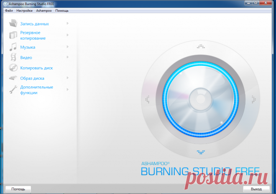Maximize the Ashampoo Burning Studio window

click(256, 3)
